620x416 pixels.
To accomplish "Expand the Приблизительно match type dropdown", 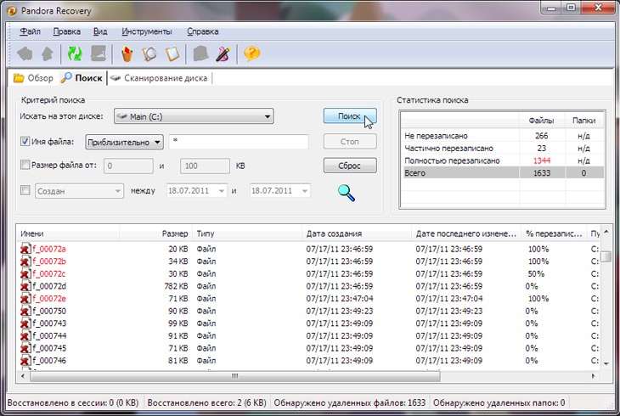I will 125,142.
